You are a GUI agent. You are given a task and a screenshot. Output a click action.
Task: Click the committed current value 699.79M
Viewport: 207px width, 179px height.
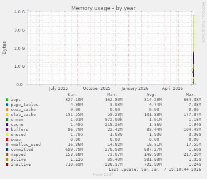74,150
